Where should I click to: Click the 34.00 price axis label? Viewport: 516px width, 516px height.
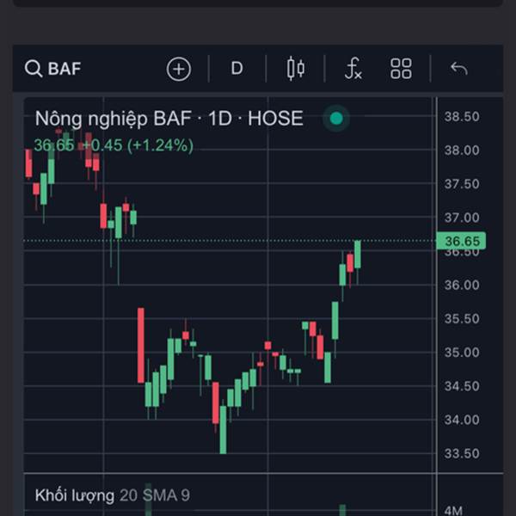[462, 420]
